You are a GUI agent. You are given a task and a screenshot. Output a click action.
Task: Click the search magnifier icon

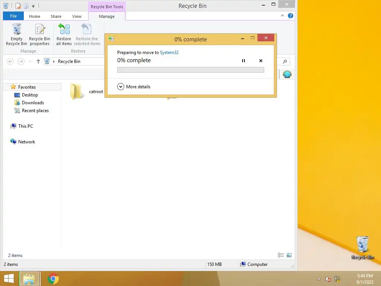tap(285, 61)
